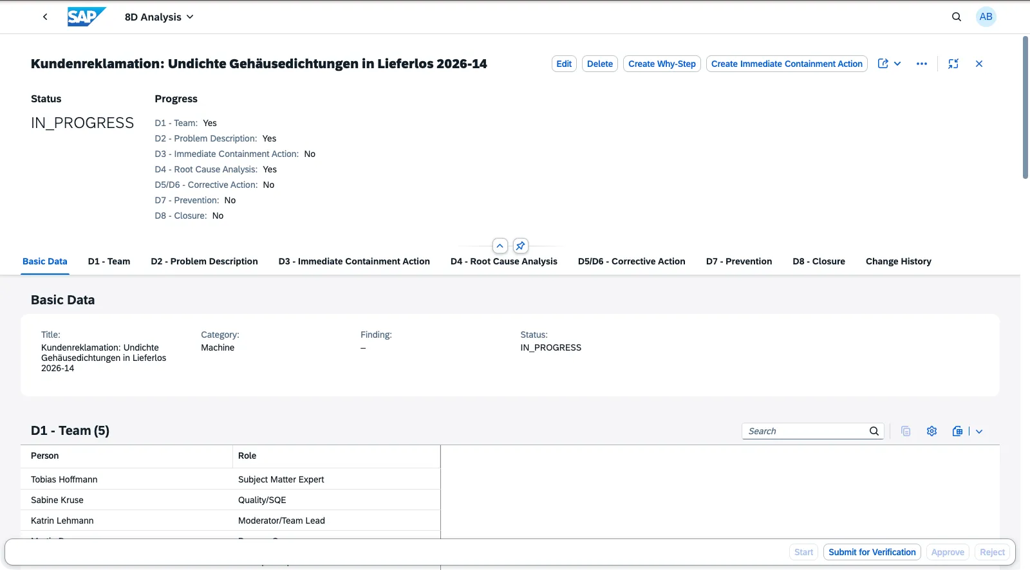Pin the header with the pin icon
Screen dimensions: 1030x570
tap(521, 246)
